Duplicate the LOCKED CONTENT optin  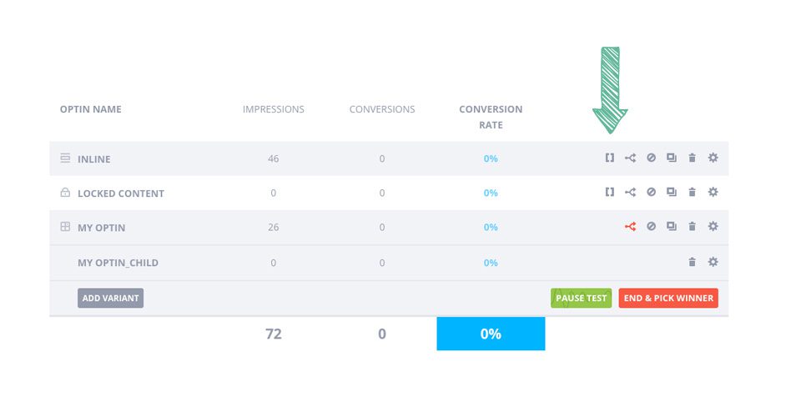672,193
